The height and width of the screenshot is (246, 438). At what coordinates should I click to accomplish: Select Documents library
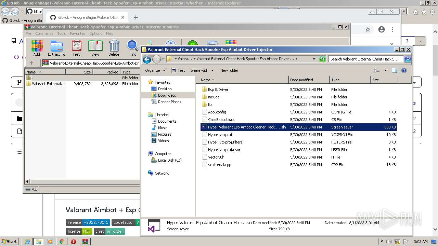point(167,121)
